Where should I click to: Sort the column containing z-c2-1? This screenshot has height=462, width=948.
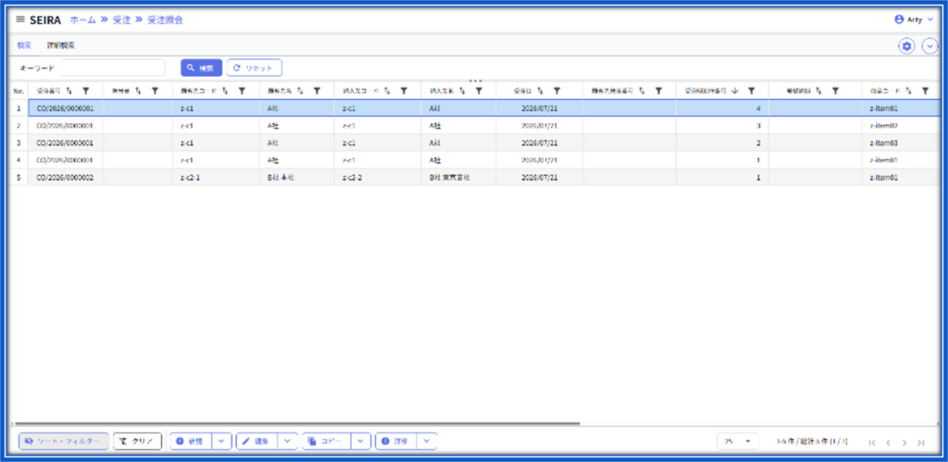pos(225,91)
